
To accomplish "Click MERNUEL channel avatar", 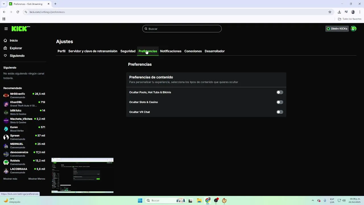I will (6, 146).
